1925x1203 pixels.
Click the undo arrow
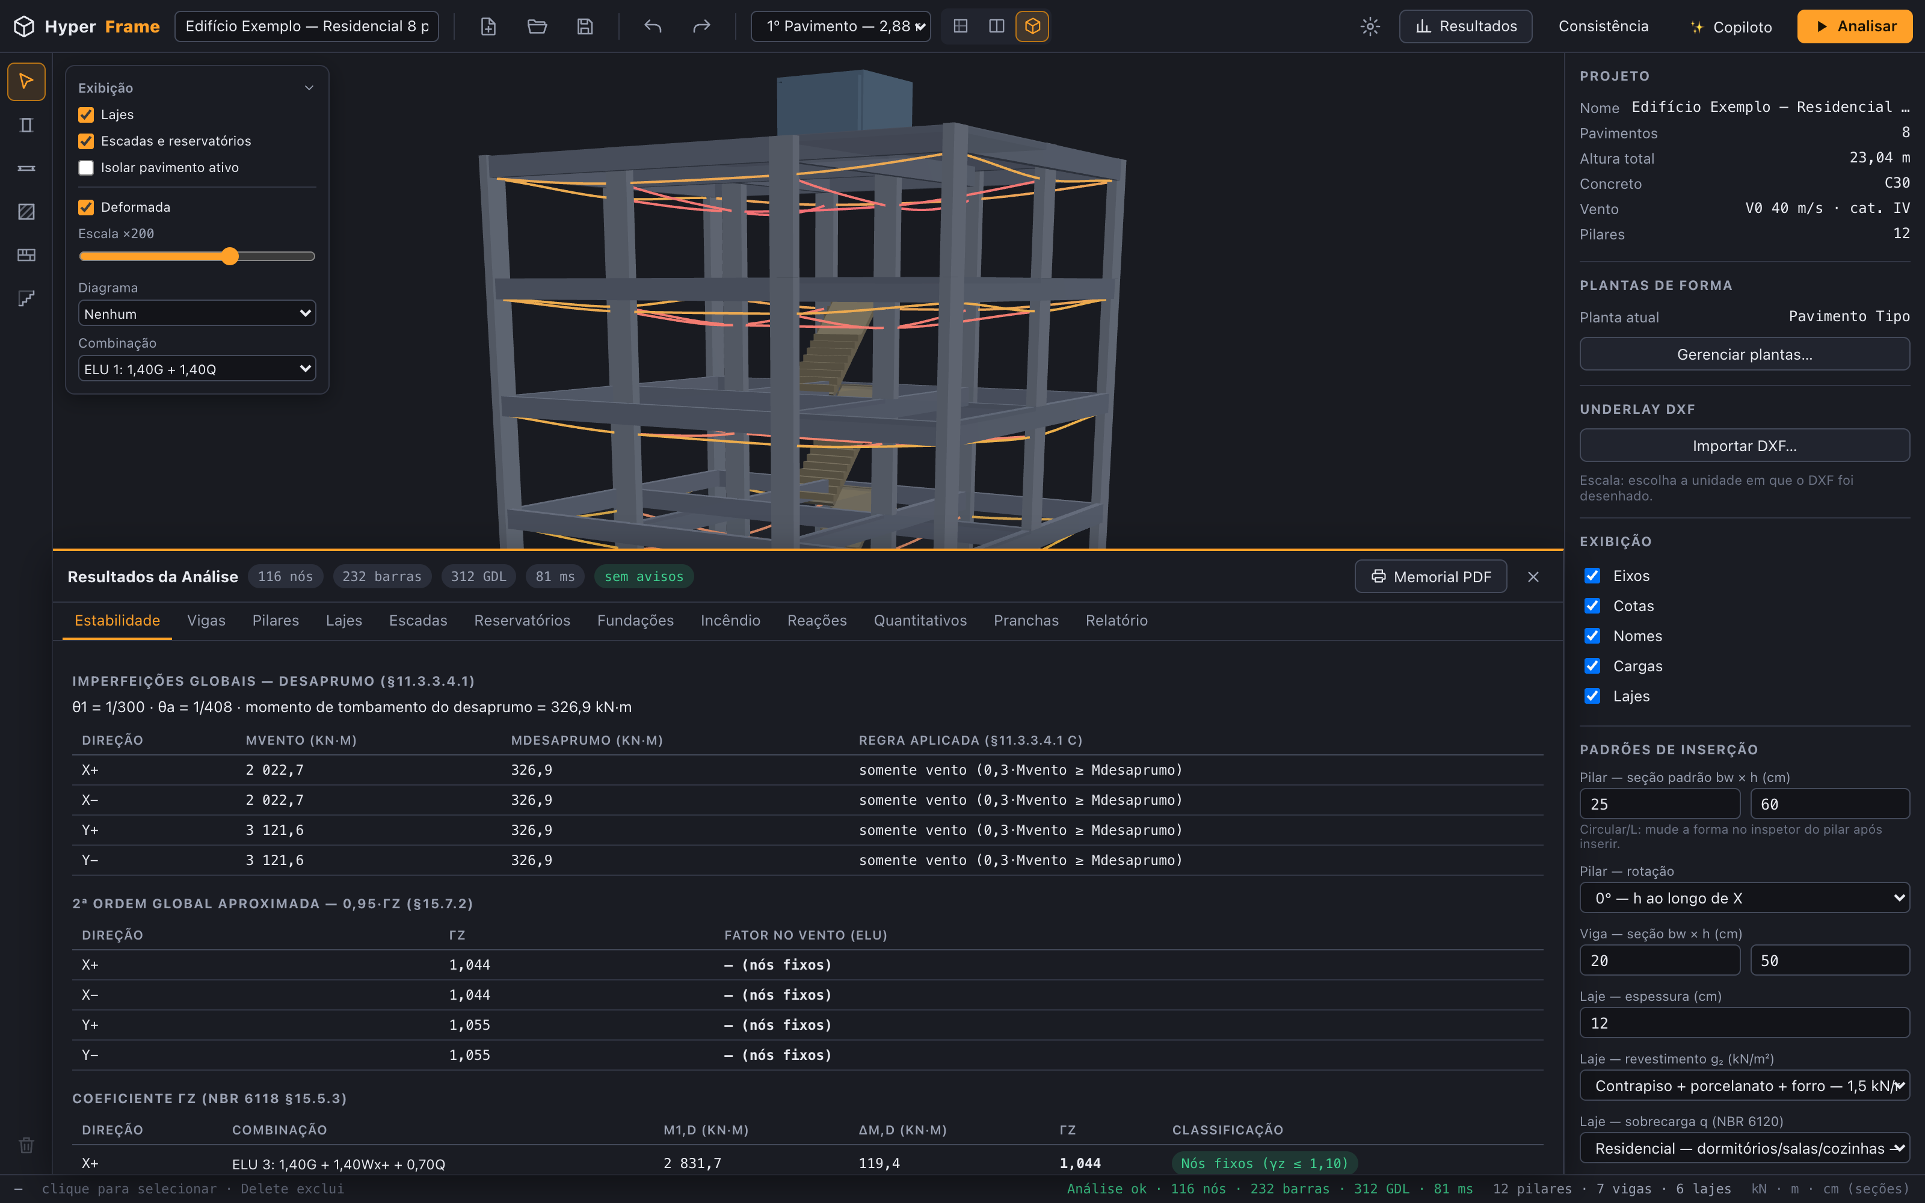point(653,26)
